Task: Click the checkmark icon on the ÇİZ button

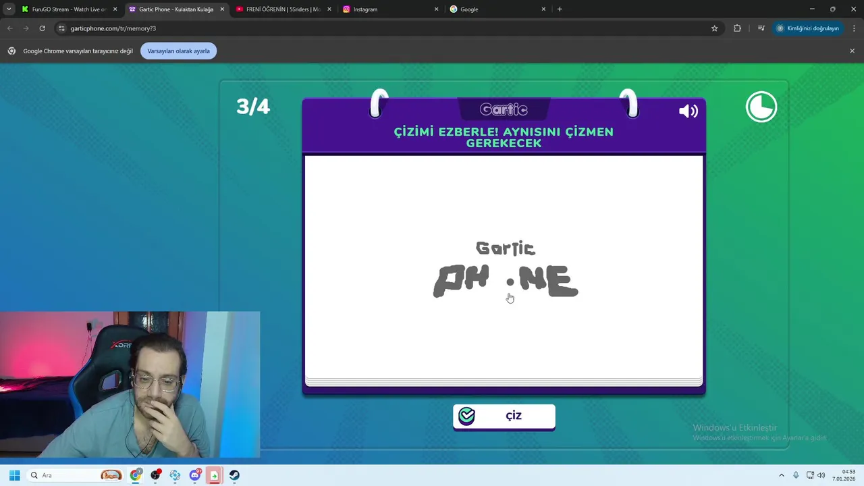Action: pos(466,416)
